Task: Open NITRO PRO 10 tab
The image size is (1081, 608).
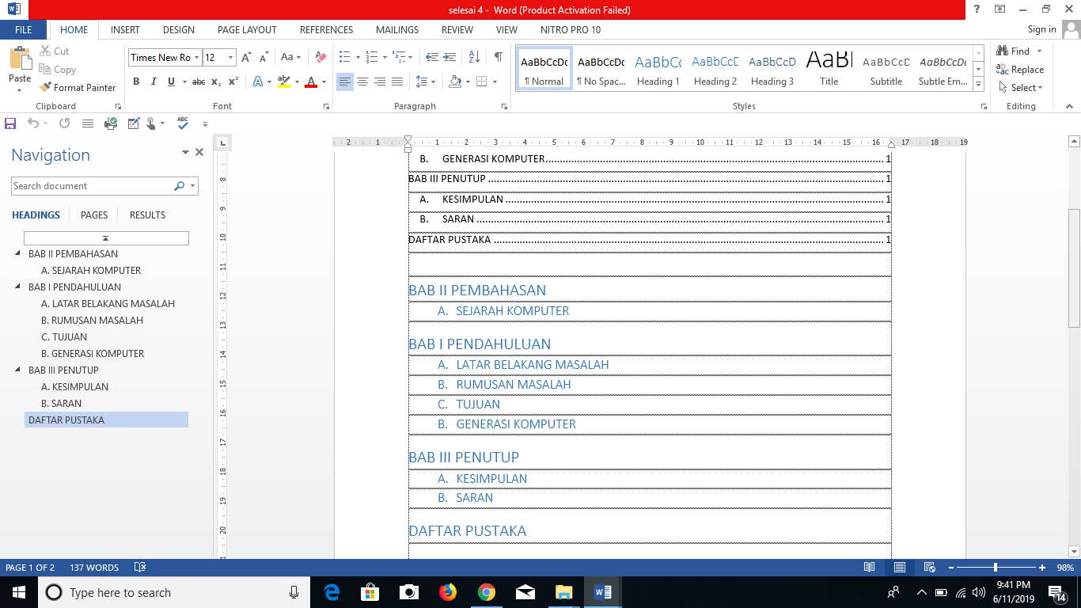Action: tap(571, 30)
